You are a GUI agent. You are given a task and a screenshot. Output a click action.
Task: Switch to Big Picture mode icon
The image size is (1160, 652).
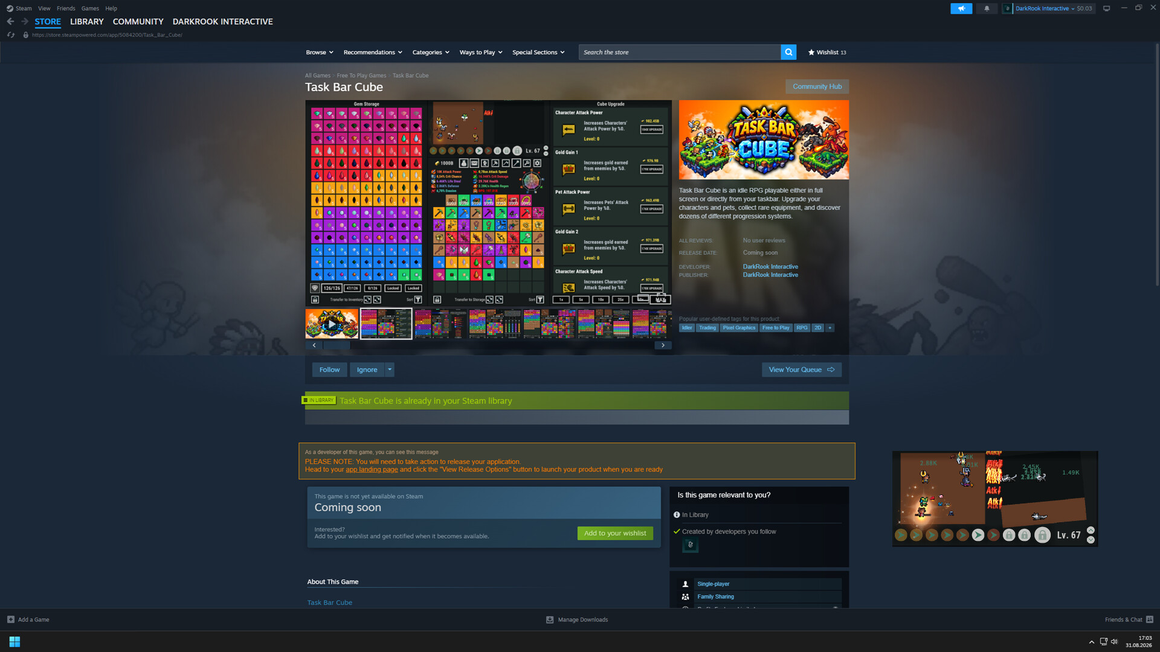(x=1106, y=8)
